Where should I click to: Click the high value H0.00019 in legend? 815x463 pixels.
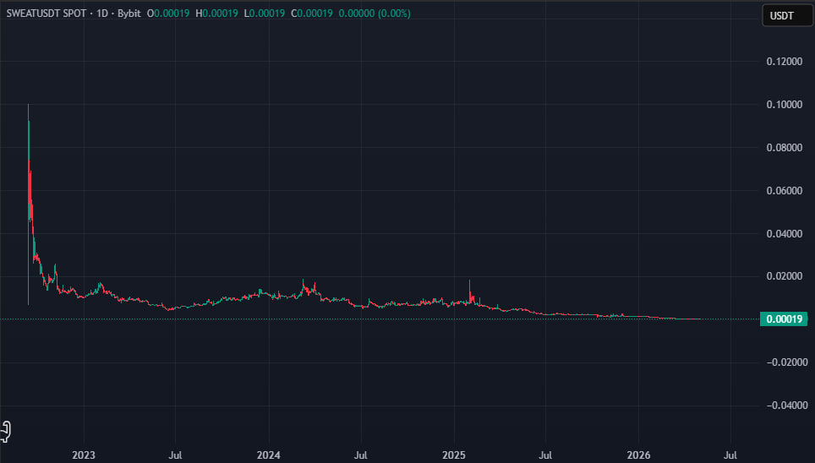[x=216, y=14]
